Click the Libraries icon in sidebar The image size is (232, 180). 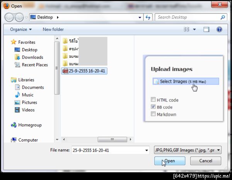tap(14, 80)
